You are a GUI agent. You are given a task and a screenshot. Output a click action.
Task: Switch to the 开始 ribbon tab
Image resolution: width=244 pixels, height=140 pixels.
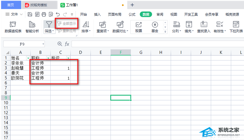(x=83, y=14)
